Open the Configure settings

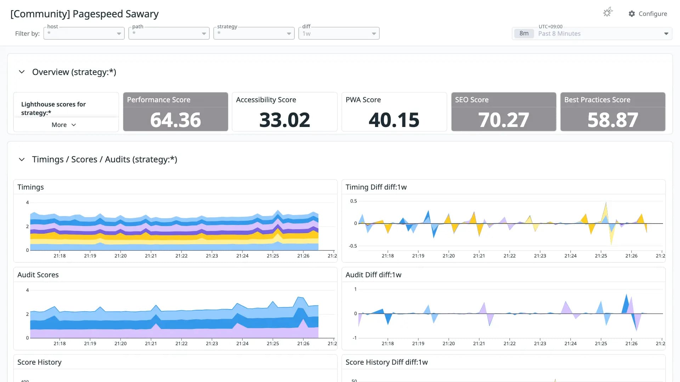tap(648, 13)
